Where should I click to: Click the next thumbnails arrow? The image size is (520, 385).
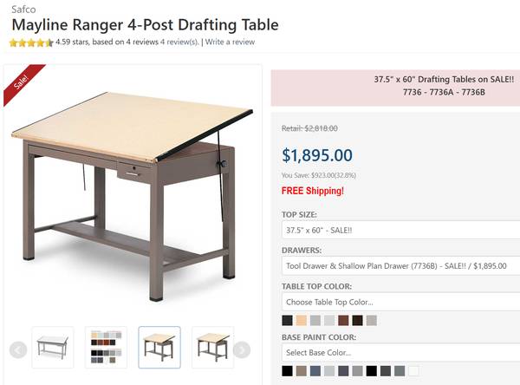242,349
